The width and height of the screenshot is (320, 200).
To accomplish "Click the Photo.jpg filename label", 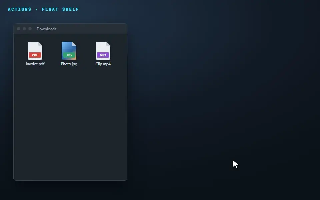I will (x=69, y=64).
